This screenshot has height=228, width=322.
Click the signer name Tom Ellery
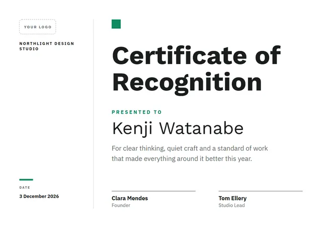pos(232,198)
